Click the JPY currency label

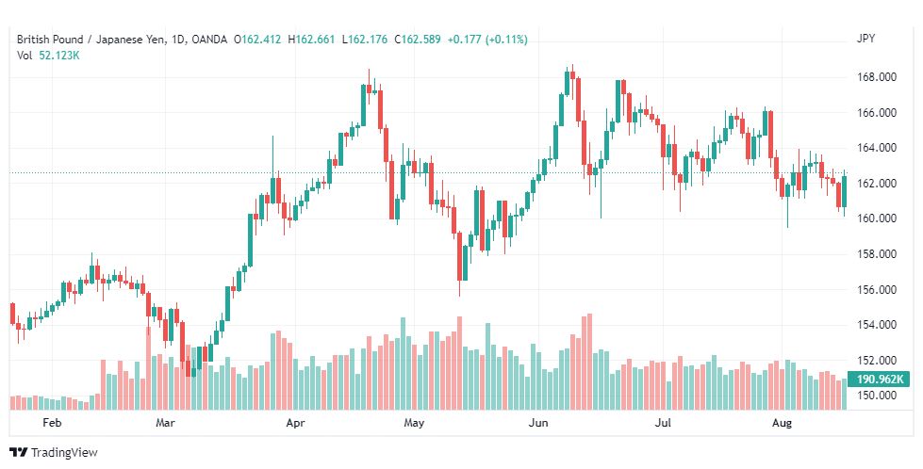865,39
